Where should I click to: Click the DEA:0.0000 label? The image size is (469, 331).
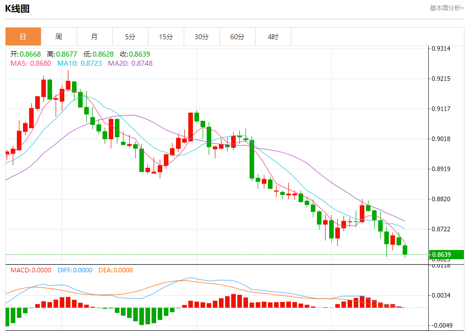click(x=116, y=270)
